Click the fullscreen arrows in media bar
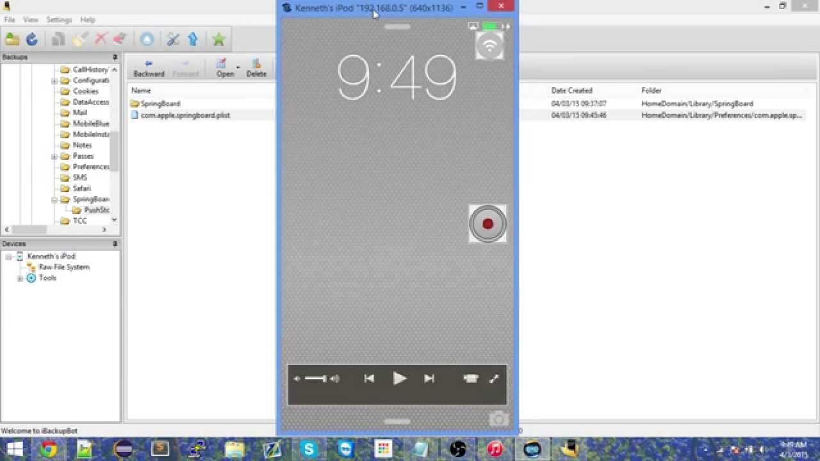Viewport: 820px width, 461px height. pos(494,379)
